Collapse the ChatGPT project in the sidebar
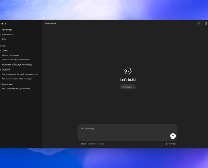This screenshot has height=168, width=208. point(5,70)
